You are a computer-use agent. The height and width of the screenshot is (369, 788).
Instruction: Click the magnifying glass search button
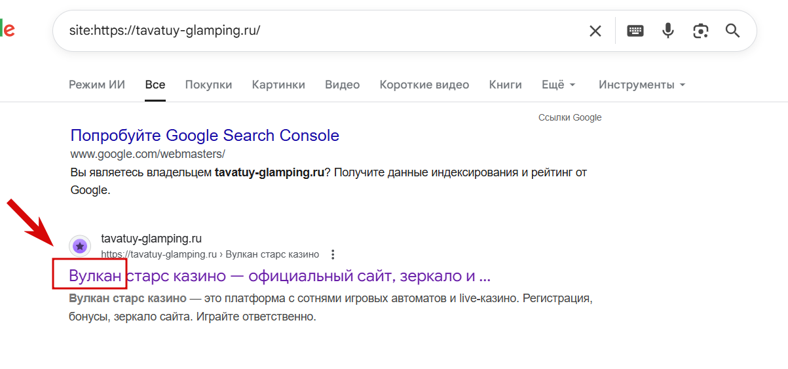[732, 31]
